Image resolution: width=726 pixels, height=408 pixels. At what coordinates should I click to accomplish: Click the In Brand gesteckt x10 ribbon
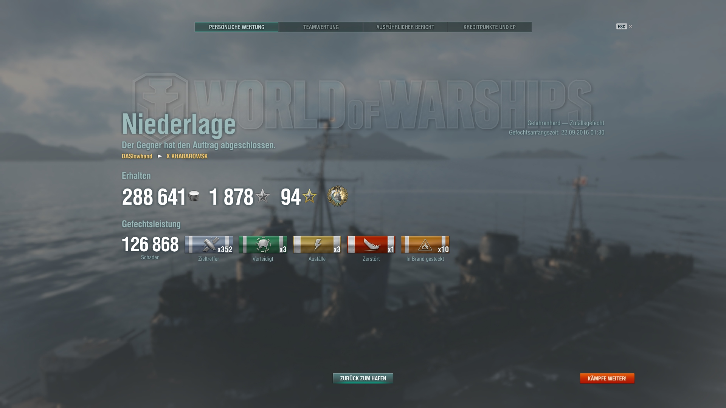tap(425, 244)
